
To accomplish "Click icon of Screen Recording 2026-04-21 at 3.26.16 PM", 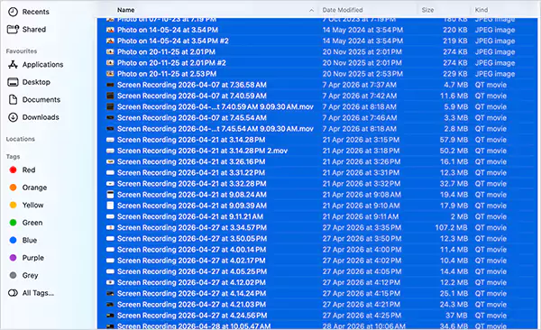I will [110, 162].
